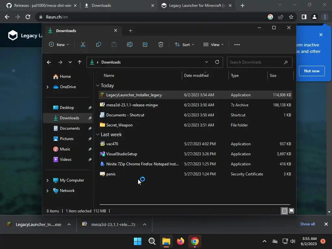Collapse the Last week group
The image size is (332, 249).
[98, 135]
